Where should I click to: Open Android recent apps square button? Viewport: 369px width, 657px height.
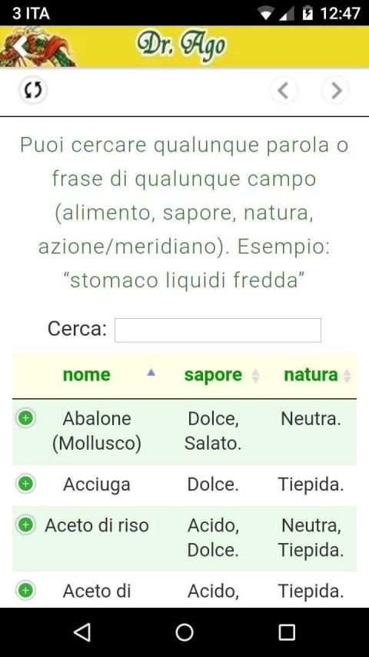pos(287,632)
